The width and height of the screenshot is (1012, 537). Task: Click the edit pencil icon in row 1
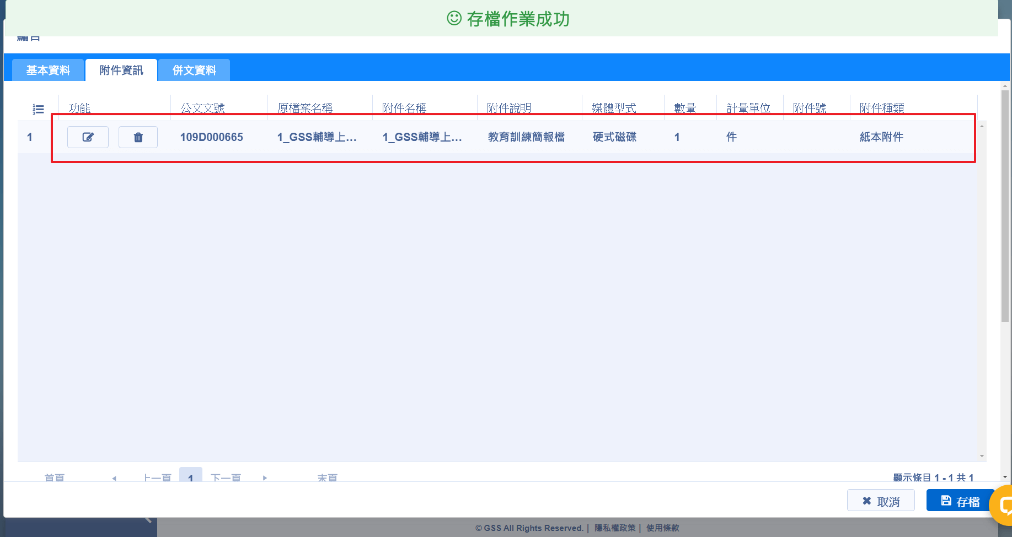[88, 137]
